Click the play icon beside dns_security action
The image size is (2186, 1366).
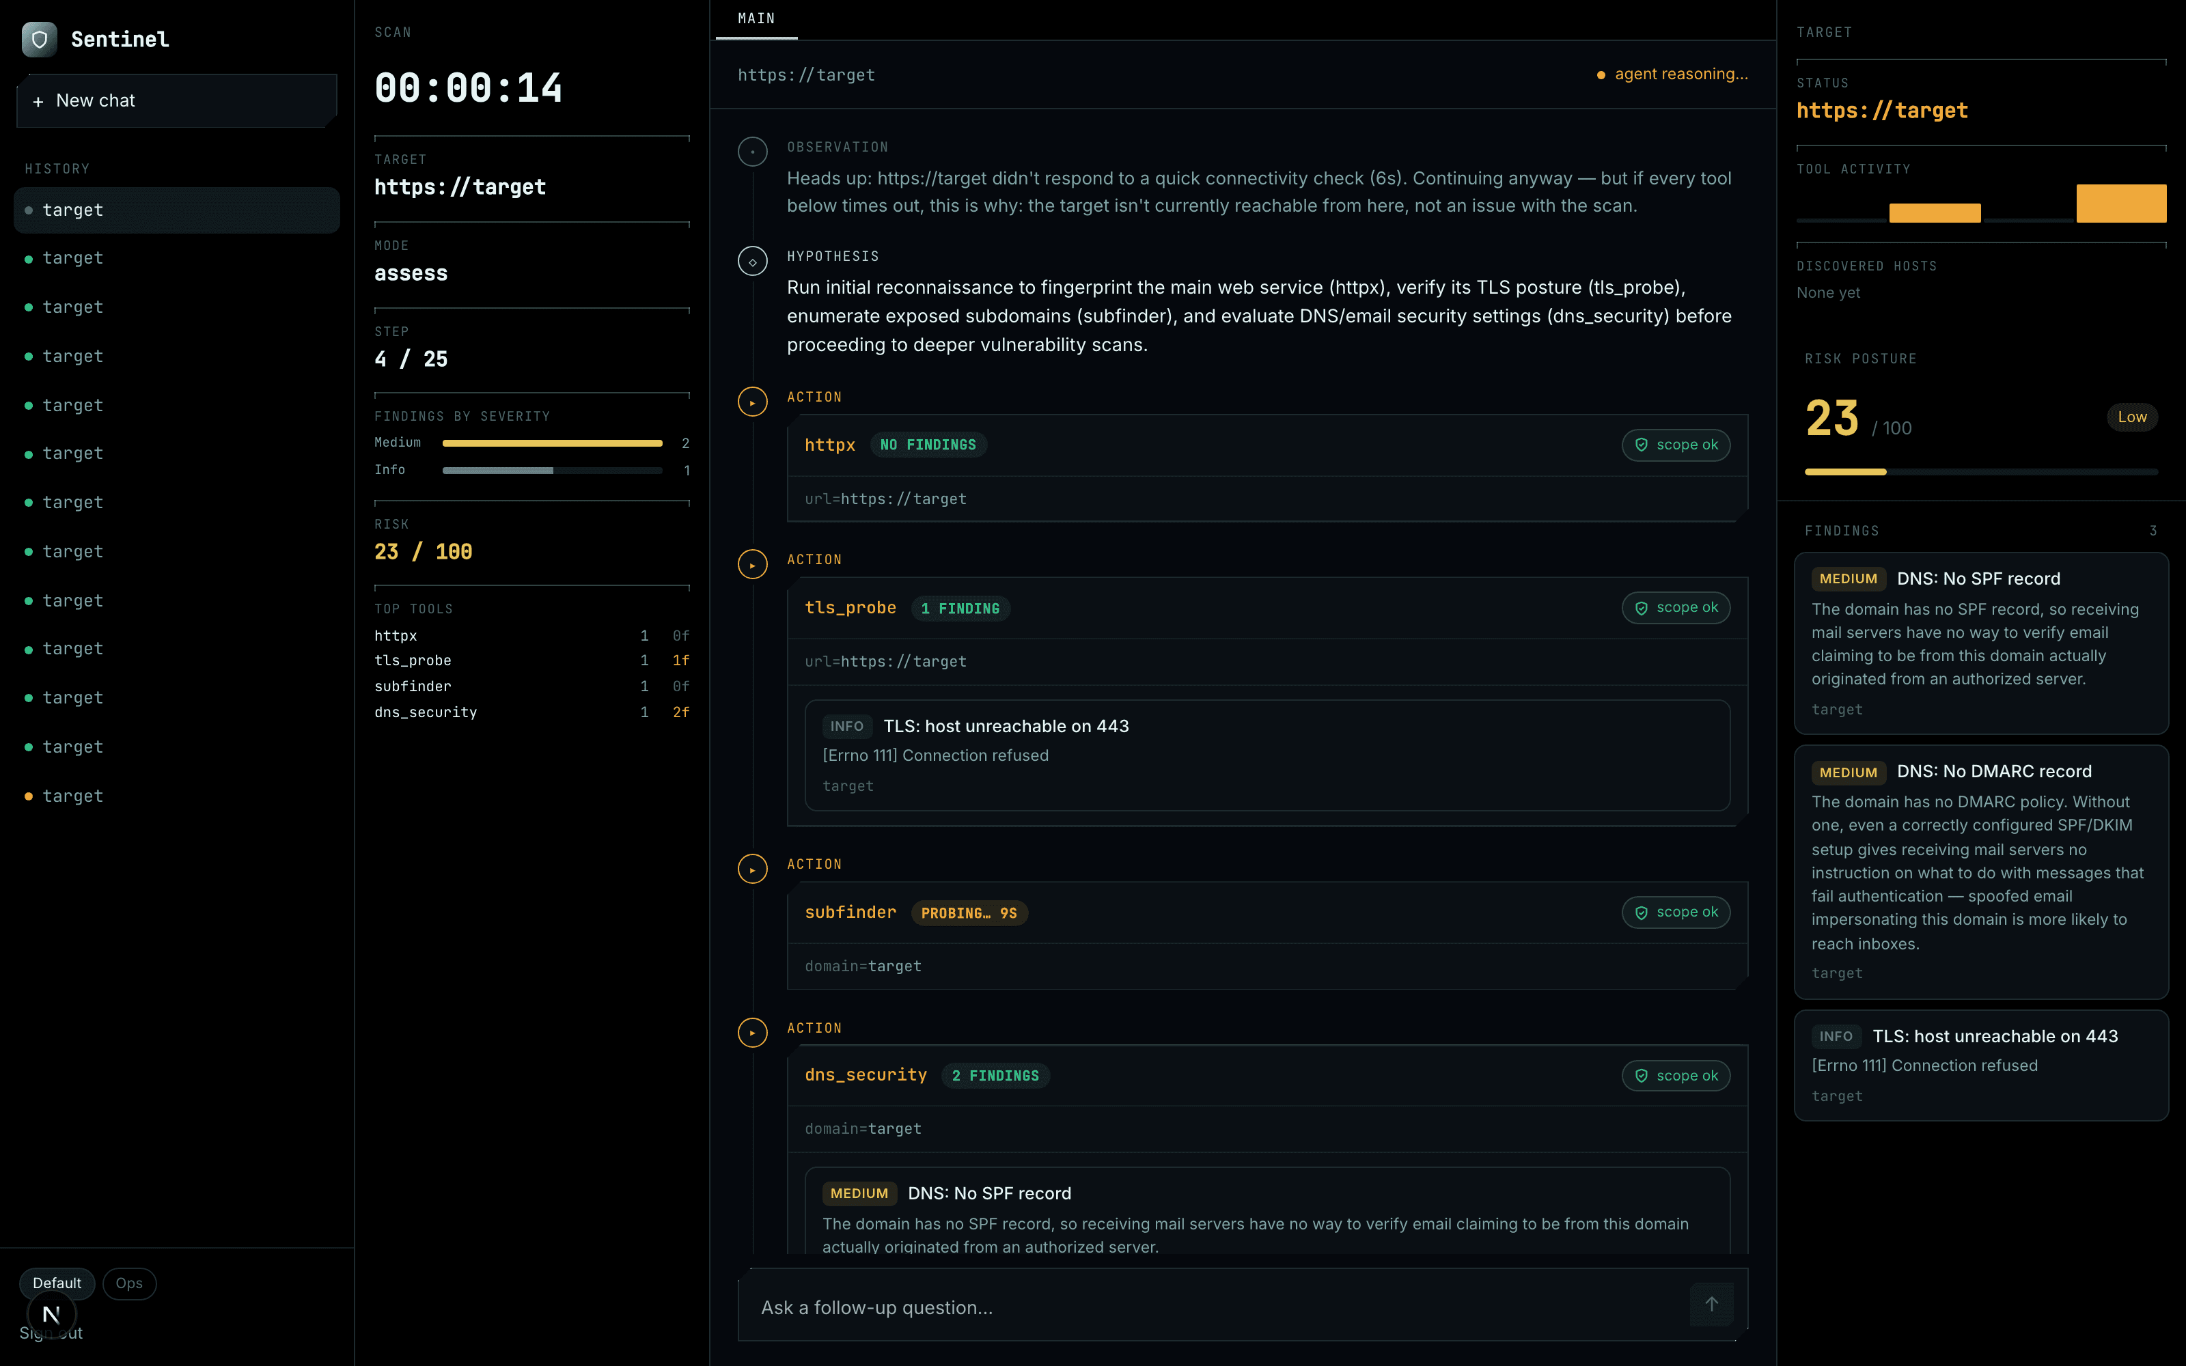click(752, 1033)
